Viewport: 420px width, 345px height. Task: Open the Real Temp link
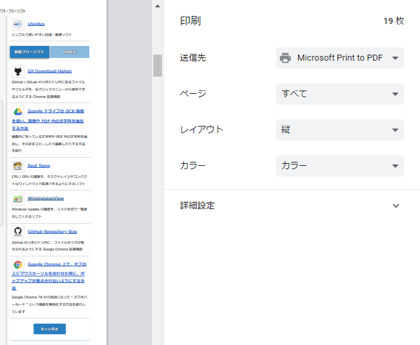(39, 166)
